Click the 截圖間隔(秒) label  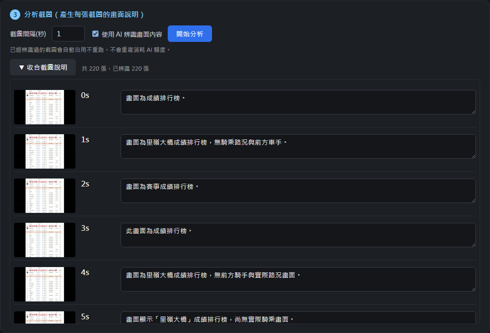28,34
